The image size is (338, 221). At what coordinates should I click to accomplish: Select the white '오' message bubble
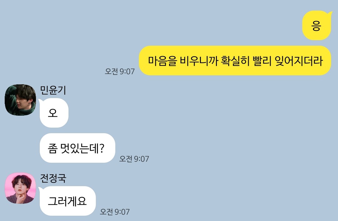[54, 113]
